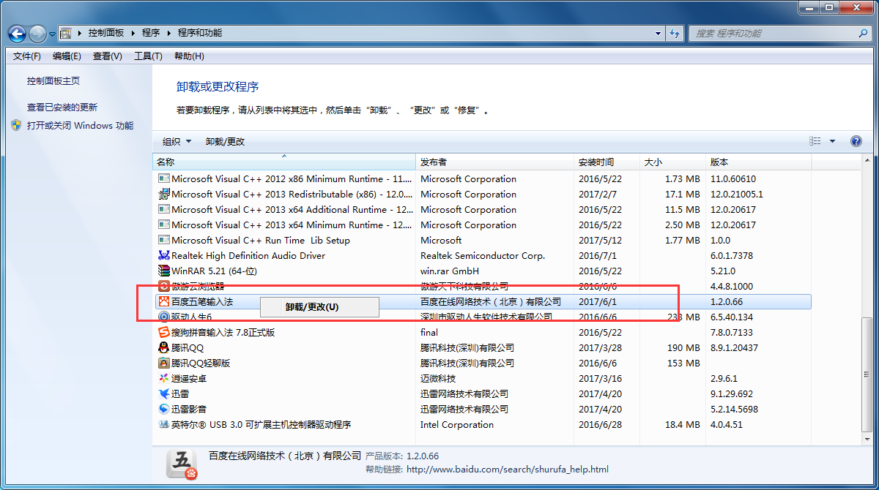Screen dimensions: 879x490
Task: Click the 百度五笔输入法 row icon
Action: pos(164,302)
